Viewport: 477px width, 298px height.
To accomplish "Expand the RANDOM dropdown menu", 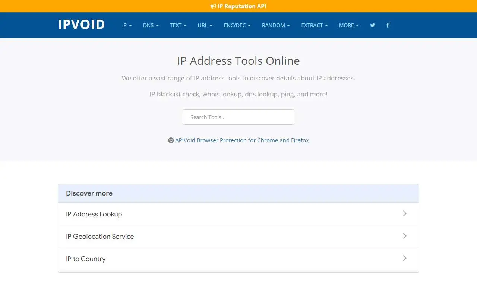I will click(x=276, y=25).
